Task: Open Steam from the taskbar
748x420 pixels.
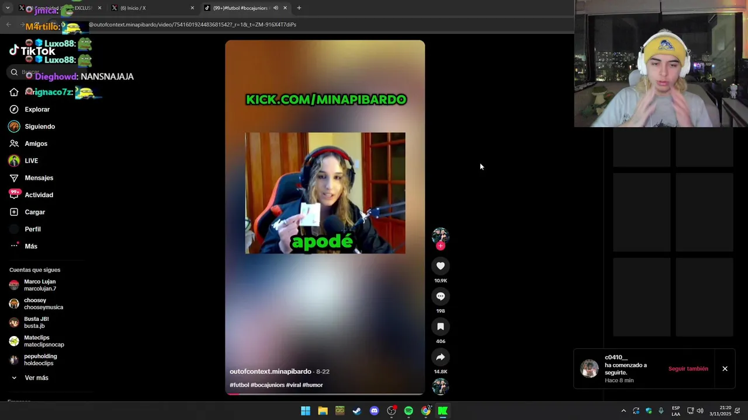Action: point(357,411)
